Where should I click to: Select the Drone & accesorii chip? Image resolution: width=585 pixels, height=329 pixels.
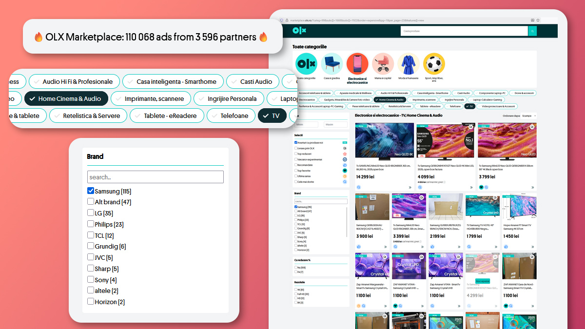(522, 93)
